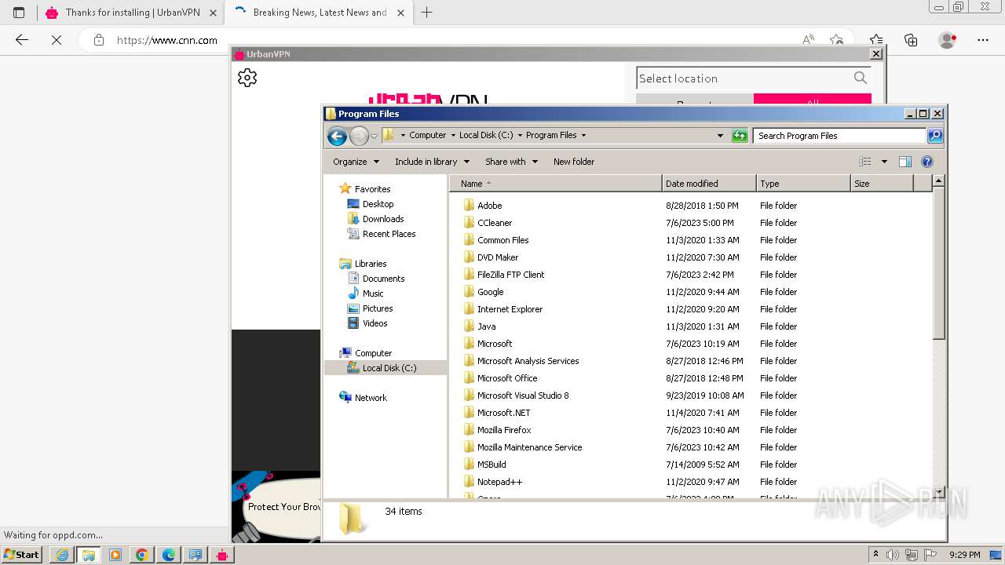Select Desktop under Favorites
The image size is (1005, 565).
[x=378, y=204]
